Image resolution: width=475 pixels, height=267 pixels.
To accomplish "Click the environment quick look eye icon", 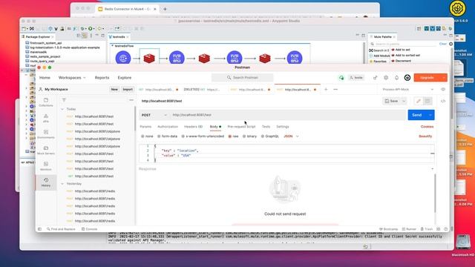I will pos(443,89).
